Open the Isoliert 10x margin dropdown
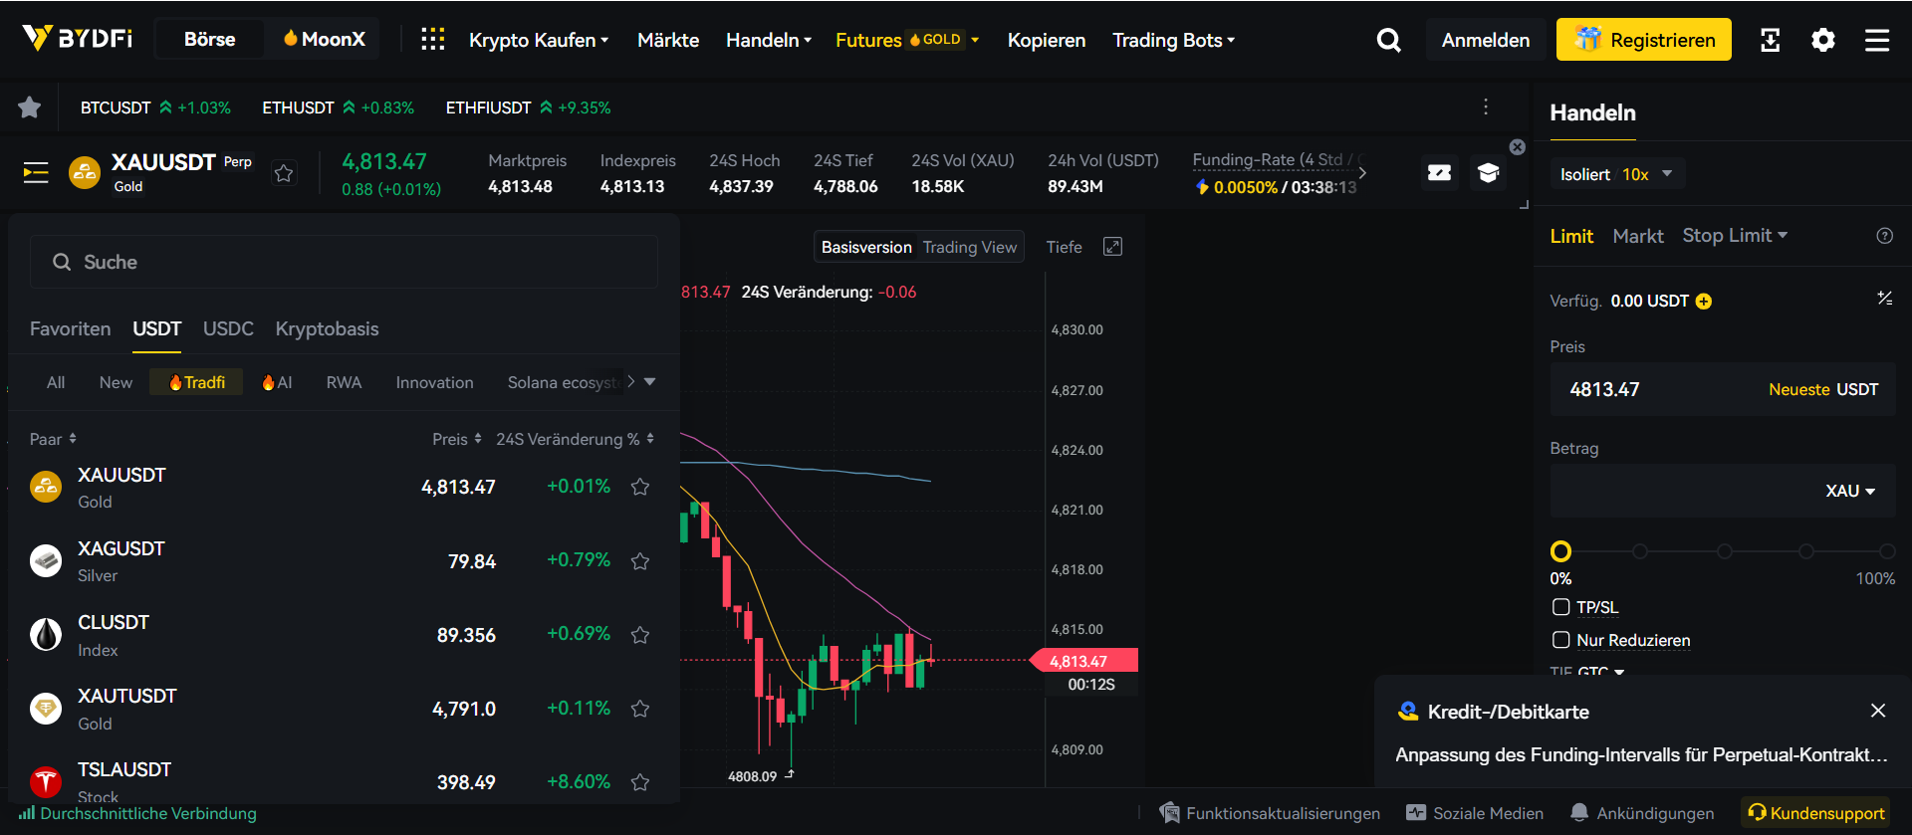 coord(1616,174)
